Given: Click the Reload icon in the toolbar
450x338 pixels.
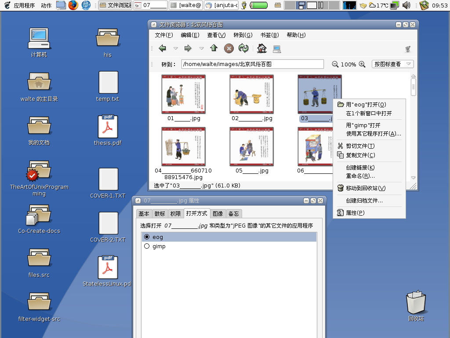Looking at the screenshot, I should click(x=243, y=48).
